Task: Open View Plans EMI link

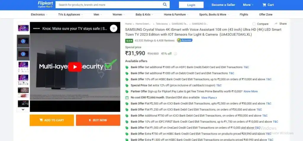Action: [x=209, y=98]
